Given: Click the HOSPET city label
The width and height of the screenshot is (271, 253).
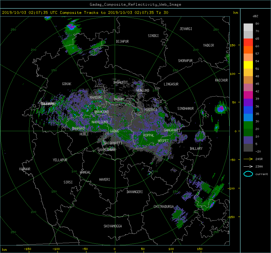Looking at the screenshot, I should (x=163, y=141).
